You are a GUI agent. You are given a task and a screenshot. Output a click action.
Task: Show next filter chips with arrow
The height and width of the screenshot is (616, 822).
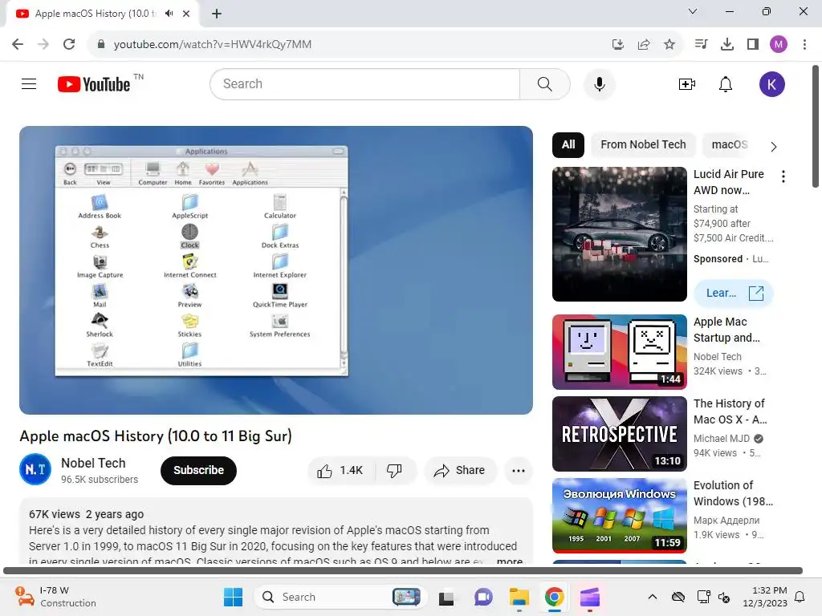coord(774,146)
